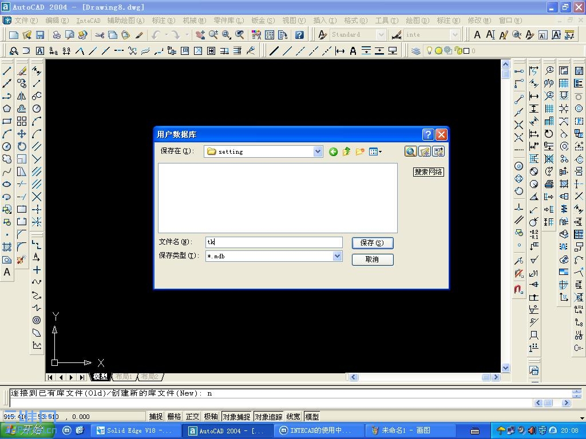Screen dimensions: 586x439
Task: Toggle the 捕捉 snap status button
Action: (x=156, y=417)
